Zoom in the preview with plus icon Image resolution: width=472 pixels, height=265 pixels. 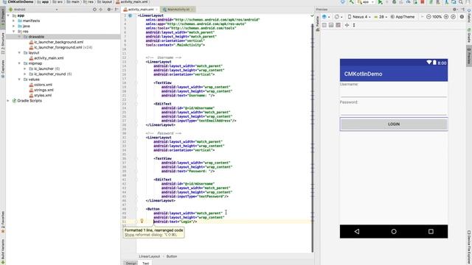pyautogui.click(x=446, y=17)
